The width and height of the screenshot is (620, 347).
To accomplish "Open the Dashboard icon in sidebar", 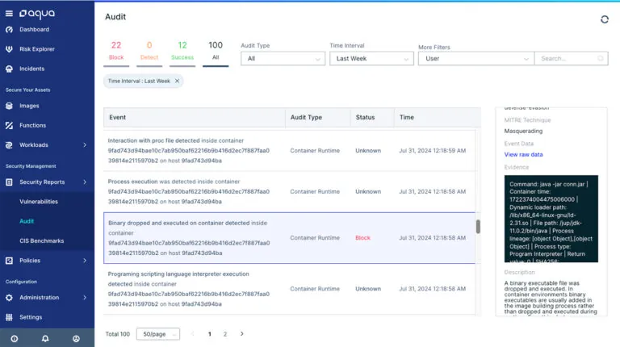I will [9, 30].
